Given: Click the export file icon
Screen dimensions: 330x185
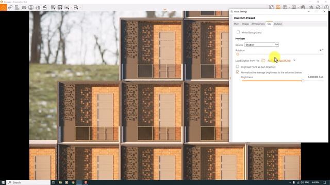Looking at the screenshot, I should click(76, 7).
